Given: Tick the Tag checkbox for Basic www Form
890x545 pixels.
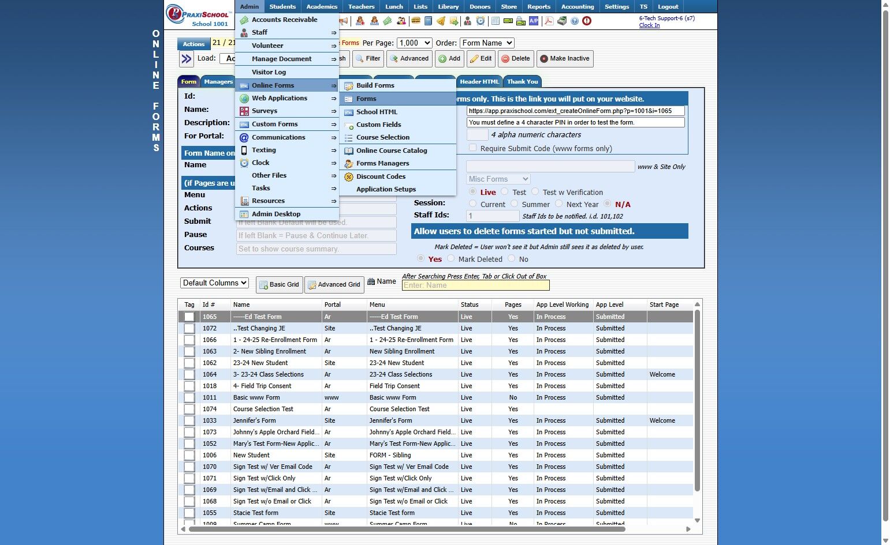Looking at the screenshot, I should pos(189,397).
